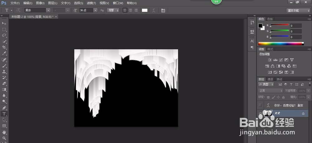
Task: Open the Color panel flyout menu
Action: (x=309, y=19)
